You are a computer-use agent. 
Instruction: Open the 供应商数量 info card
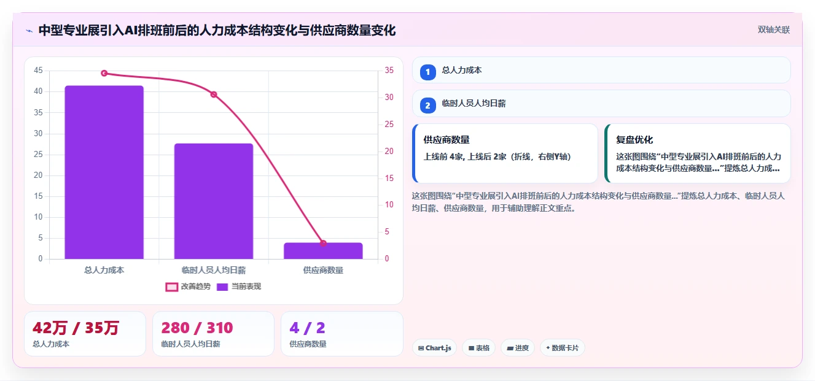pyautogui.click(x=505, y=153)
